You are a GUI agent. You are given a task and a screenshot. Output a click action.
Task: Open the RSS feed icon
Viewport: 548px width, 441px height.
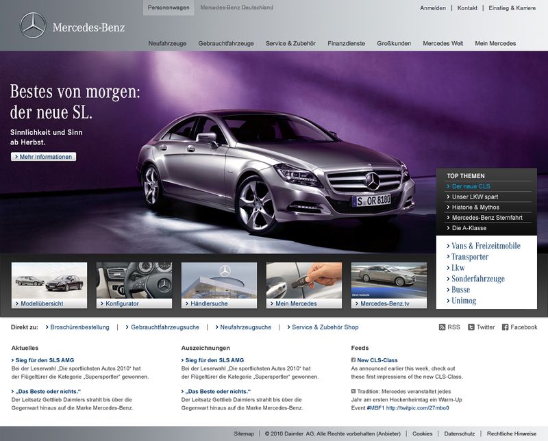(x=442, y=327)
